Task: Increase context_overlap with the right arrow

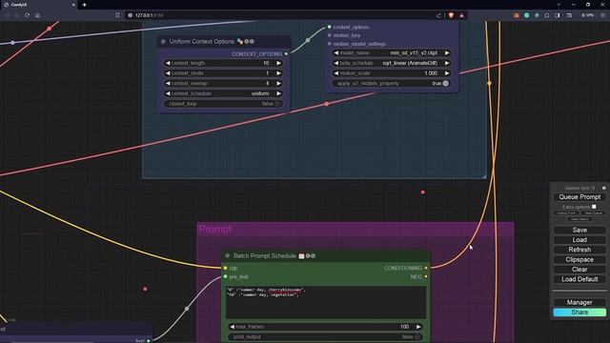Action: [x=278, y=83]
